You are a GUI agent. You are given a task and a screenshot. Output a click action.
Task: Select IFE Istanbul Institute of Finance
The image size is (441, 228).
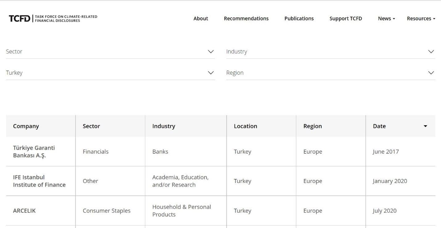39,181
